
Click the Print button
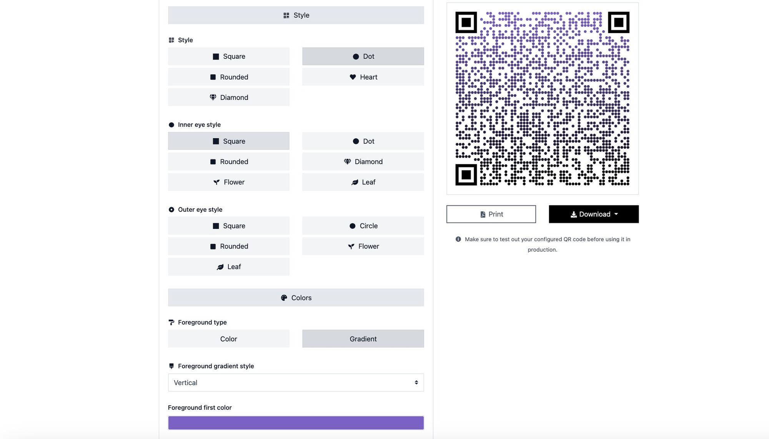pyautogui.click(x=491, y=214)
